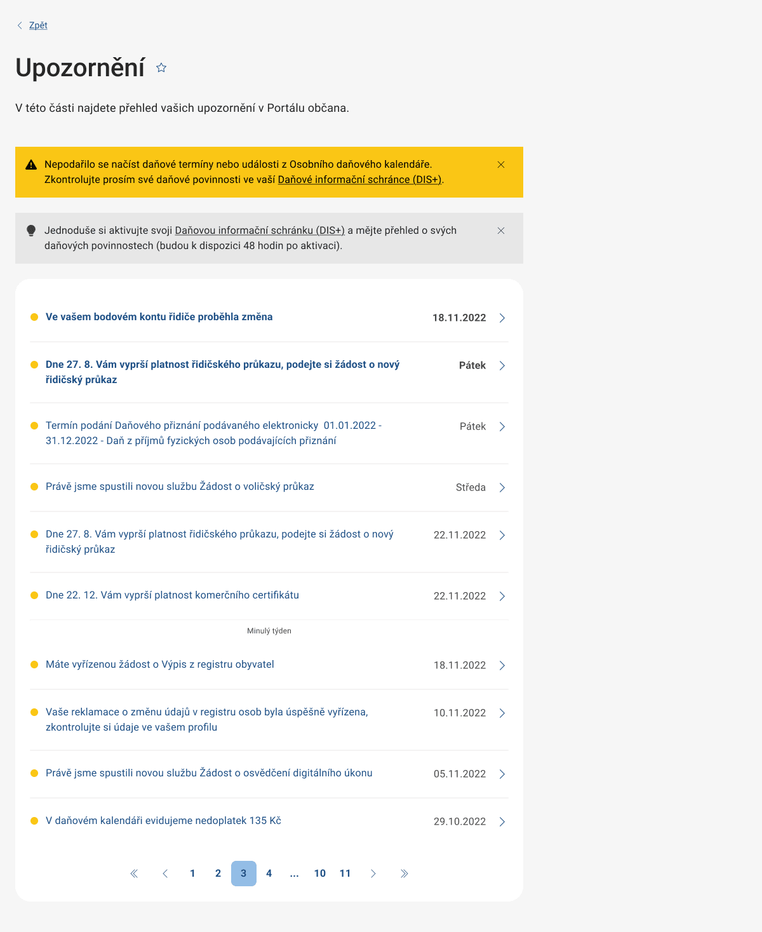Image resolution: width=762 pixels, height=932 pixels.
Task: Click the ellipsis in pagination
Action: (x=294, y=874)
